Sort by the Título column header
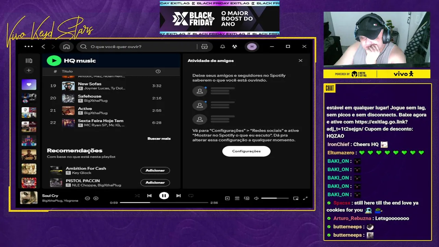The image size is (439, 247). click(67, 71)
